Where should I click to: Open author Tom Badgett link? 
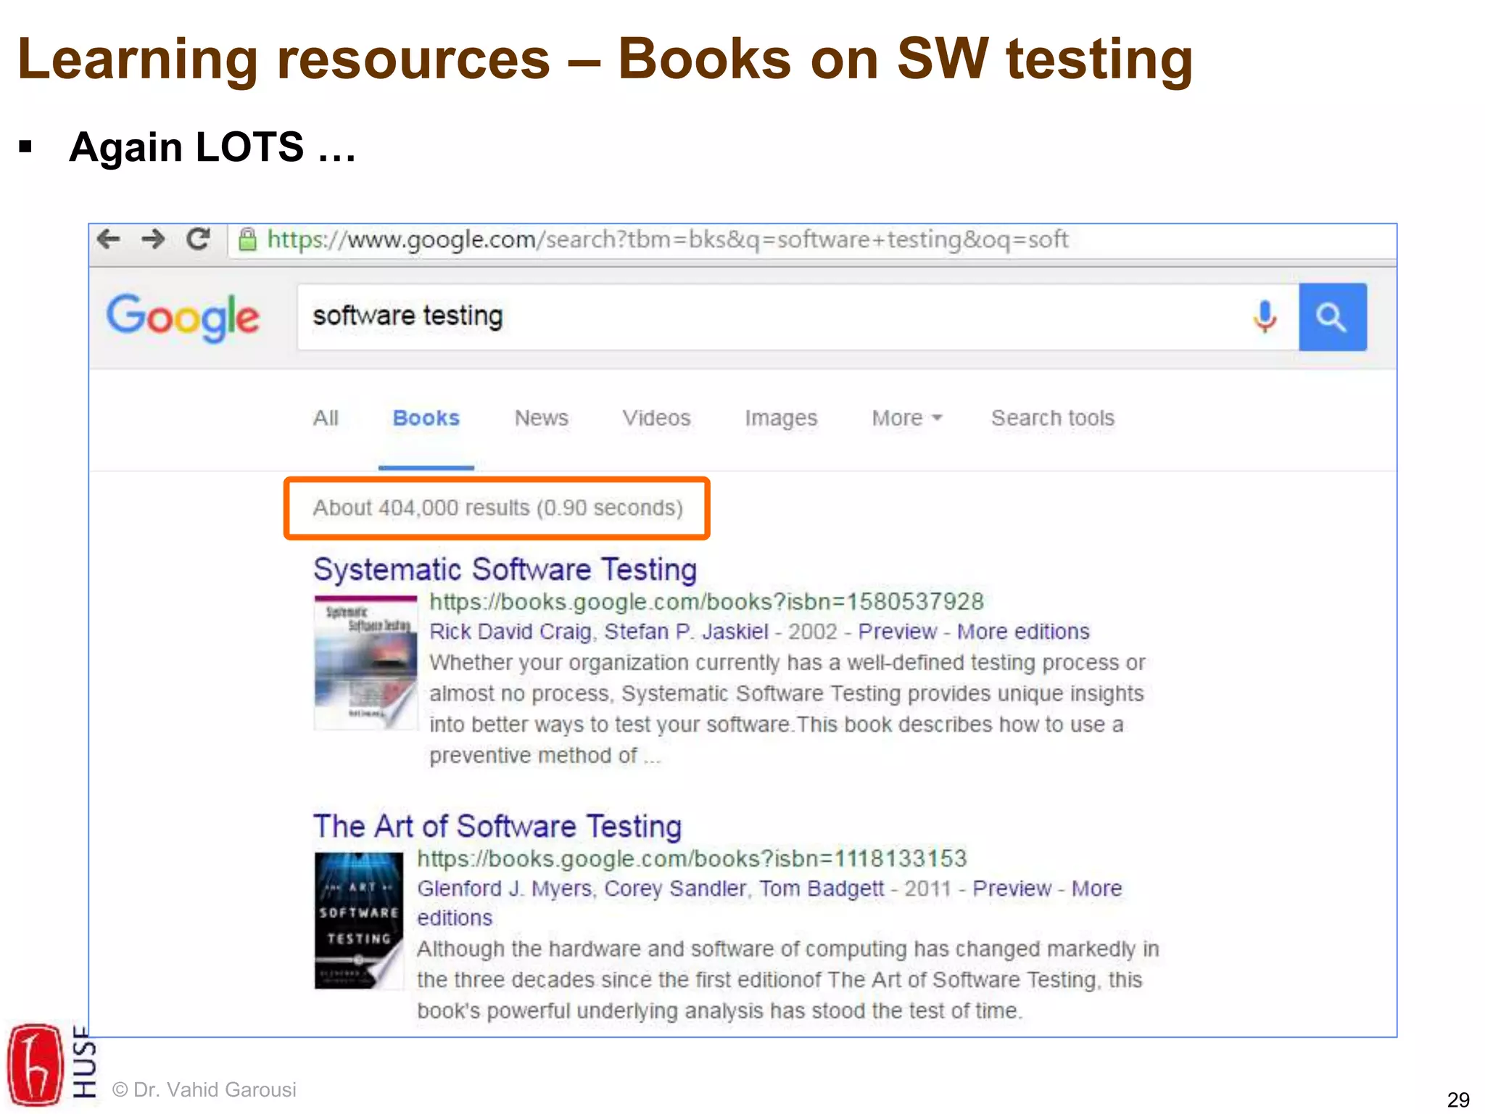click(822, 888)
